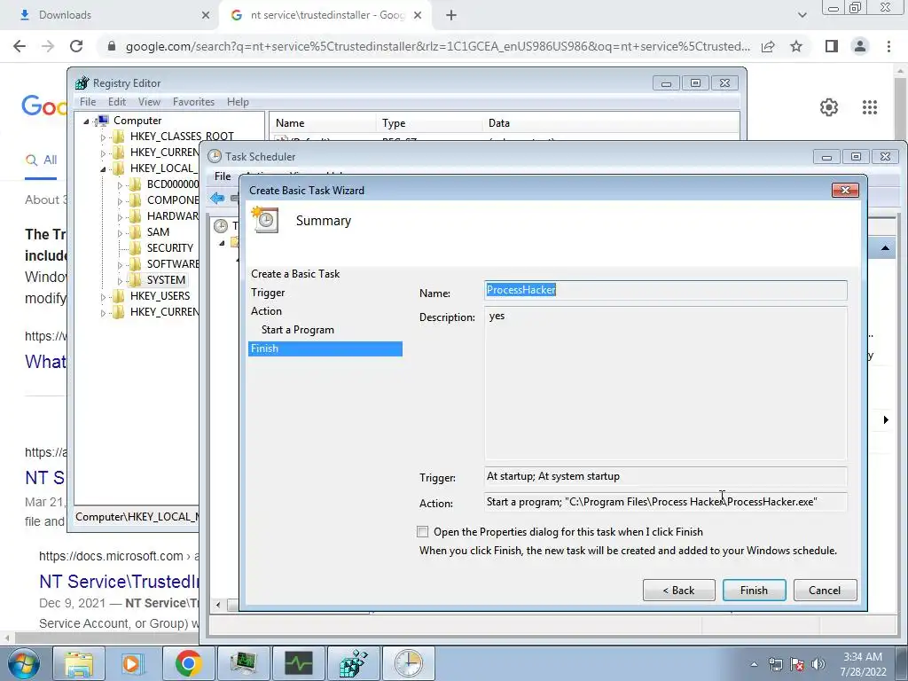This screenshot has height=681, width=908.
Task: Toggle Chrome side panel icon
Action: coord(832,46)
